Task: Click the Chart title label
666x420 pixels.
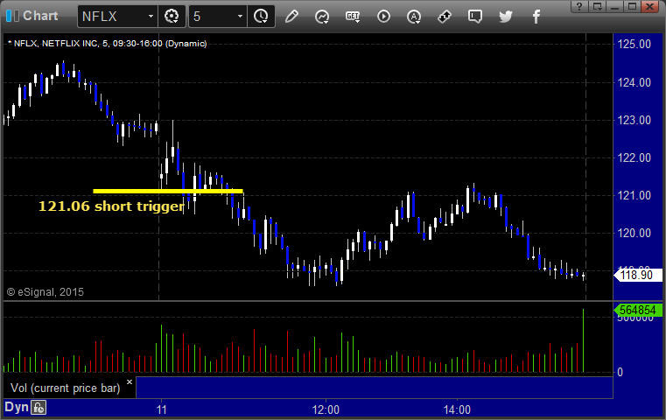Action: (x=40, y=16)
